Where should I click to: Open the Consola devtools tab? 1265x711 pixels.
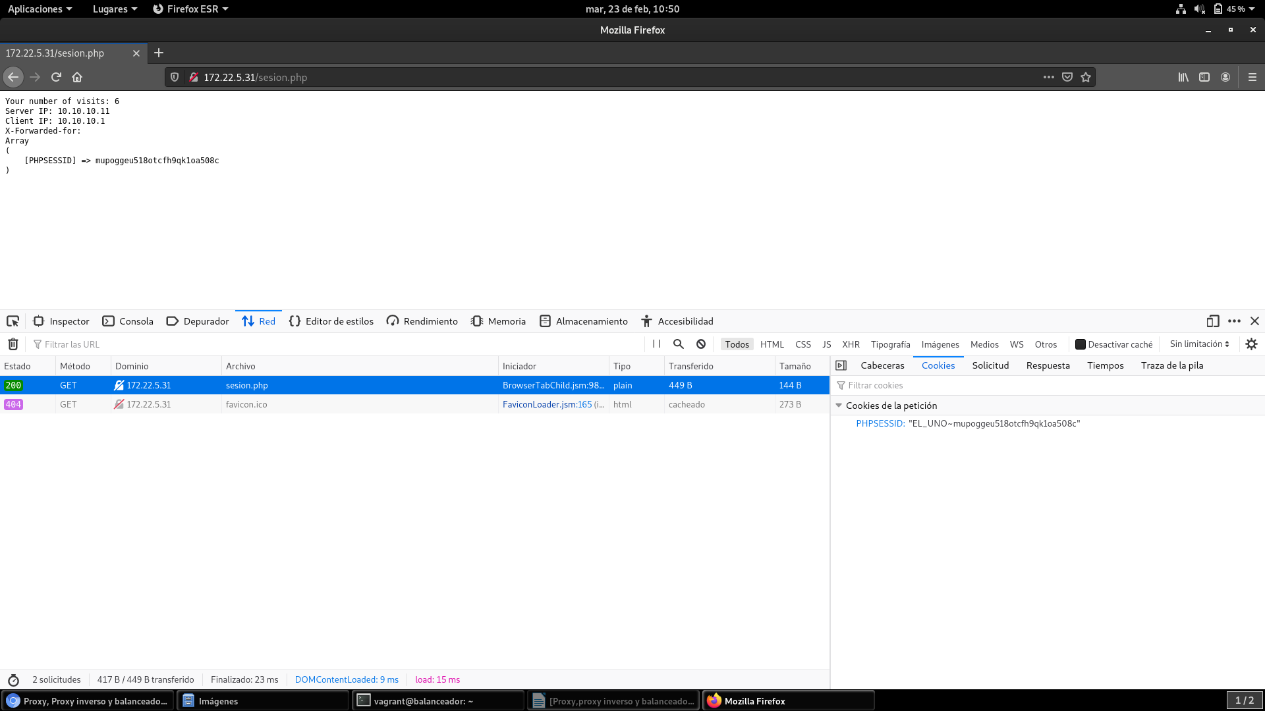coord(128,321)
